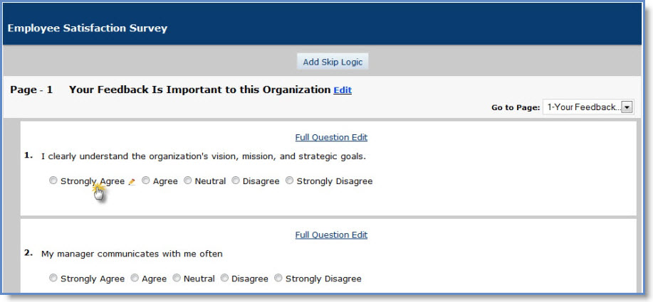The height and width of the screenshot is (302, 653).
Task: Click the Add Skip Logic button
Action: point(333,62)
